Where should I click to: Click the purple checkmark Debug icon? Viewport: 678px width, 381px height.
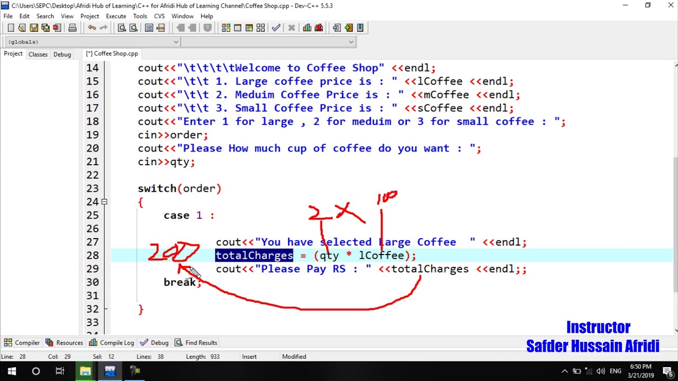tap(276, 28)
